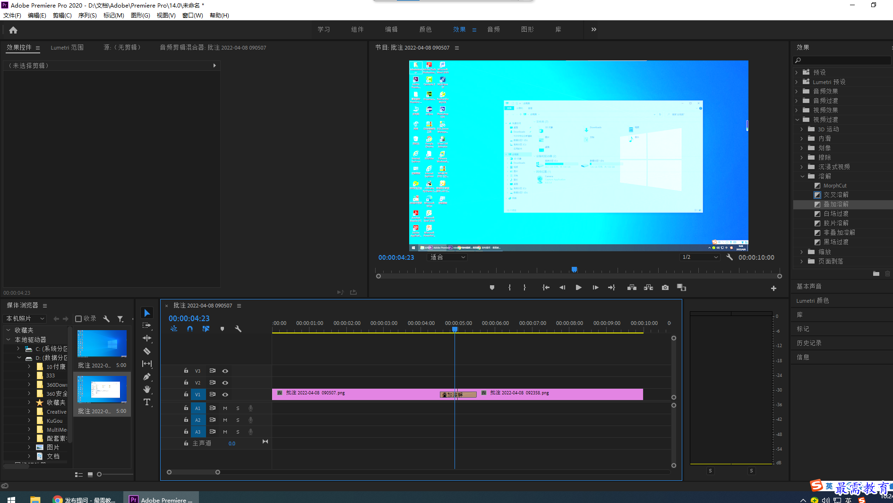Step back one frame

(x=562, y=288)
